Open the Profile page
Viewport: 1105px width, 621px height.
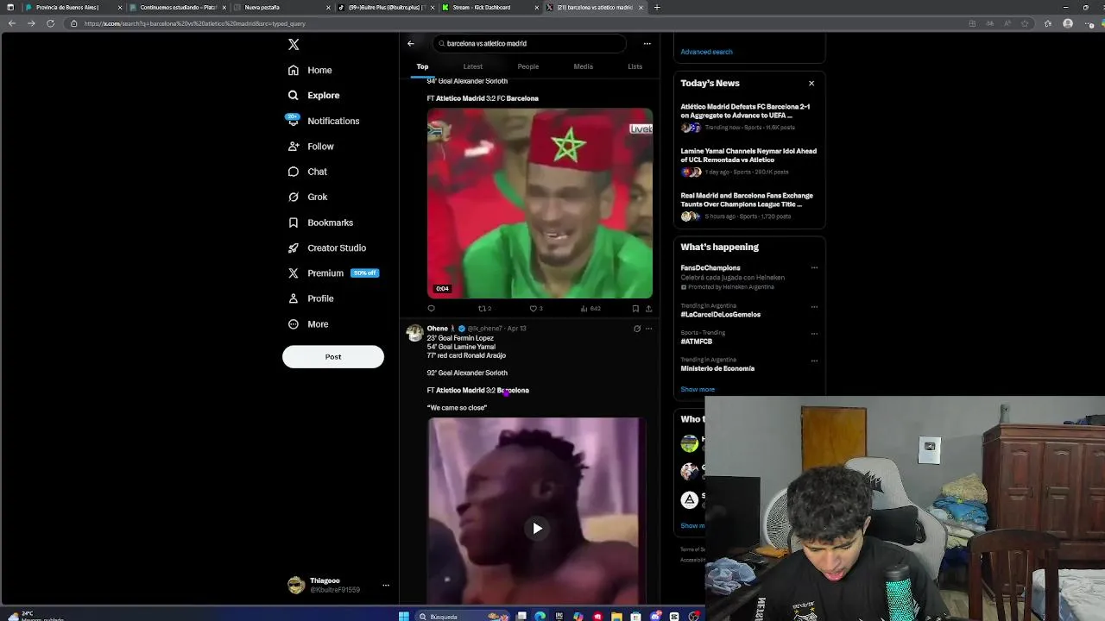click(x=311, y=298)
